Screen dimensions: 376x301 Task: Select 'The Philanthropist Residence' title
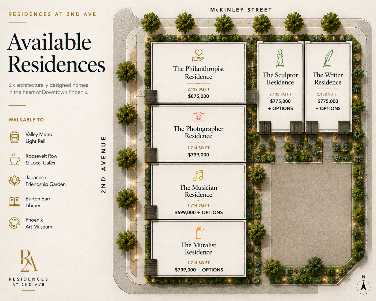pyautogui.click(x=198, y=73)
